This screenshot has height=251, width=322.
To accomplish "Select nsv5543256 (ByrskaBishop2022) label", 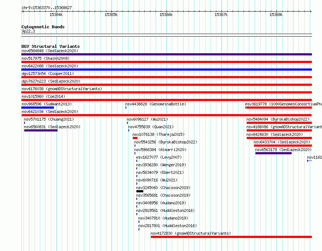I will [x=165, y=142].
